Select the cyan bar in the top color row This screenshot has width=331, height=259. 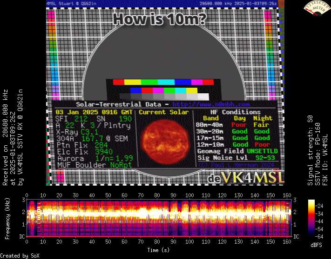click(x=166, y=82)
